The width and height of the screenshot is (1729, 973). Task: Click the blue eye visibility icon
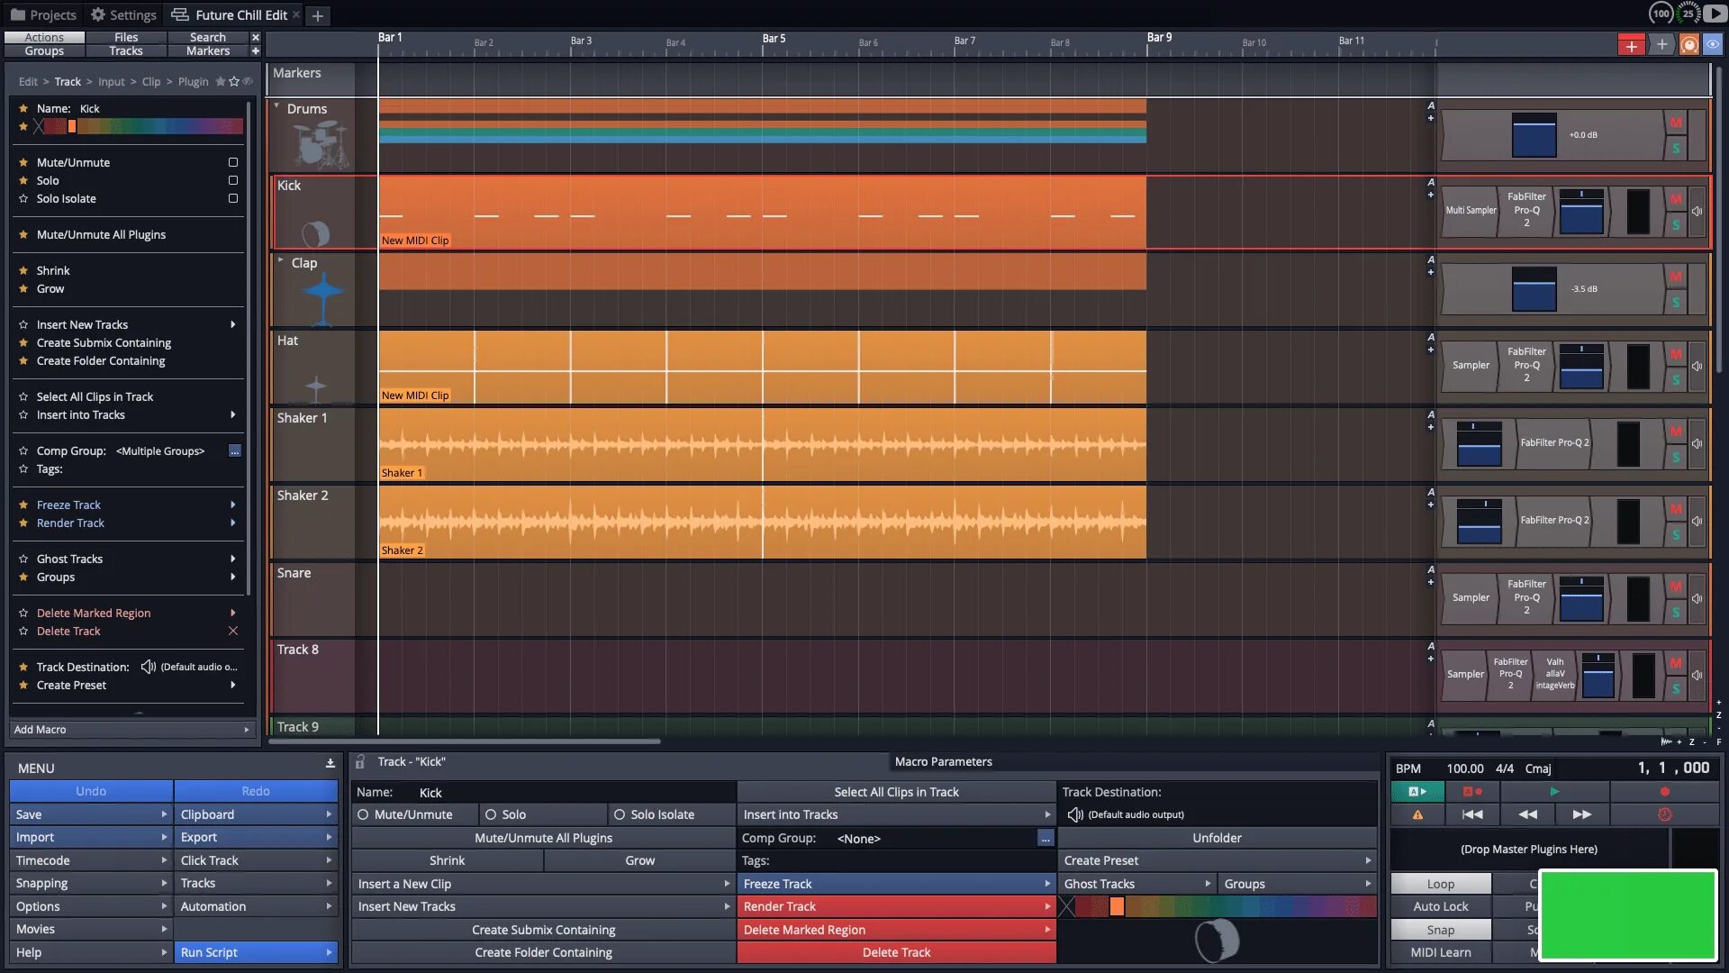tap(1712, 45)
